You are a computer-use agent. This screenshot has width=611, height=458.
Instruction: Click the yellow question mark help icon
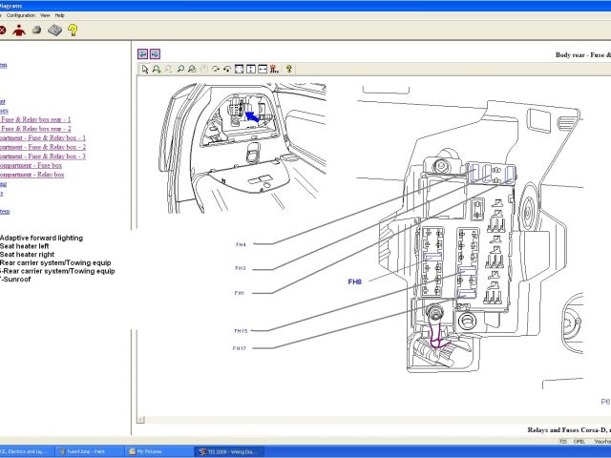click(73, 31)
